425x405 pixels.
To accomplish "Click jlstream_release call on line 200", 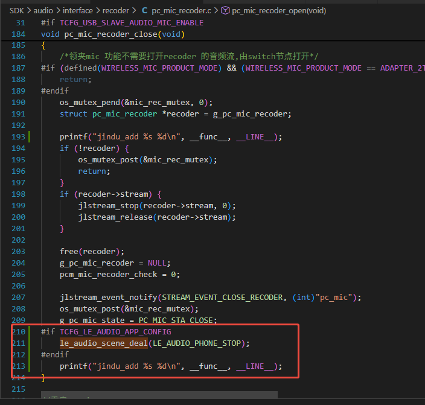I will tap(157, 217).
